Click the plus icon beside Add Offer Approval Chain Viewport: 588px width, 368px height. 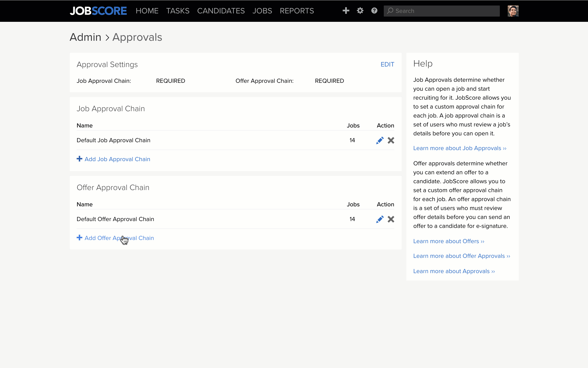pos(79,238)
